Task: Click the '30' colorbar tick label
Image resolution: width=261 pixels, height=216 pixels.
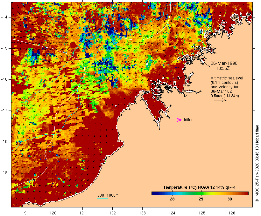Action: point(229,199)
